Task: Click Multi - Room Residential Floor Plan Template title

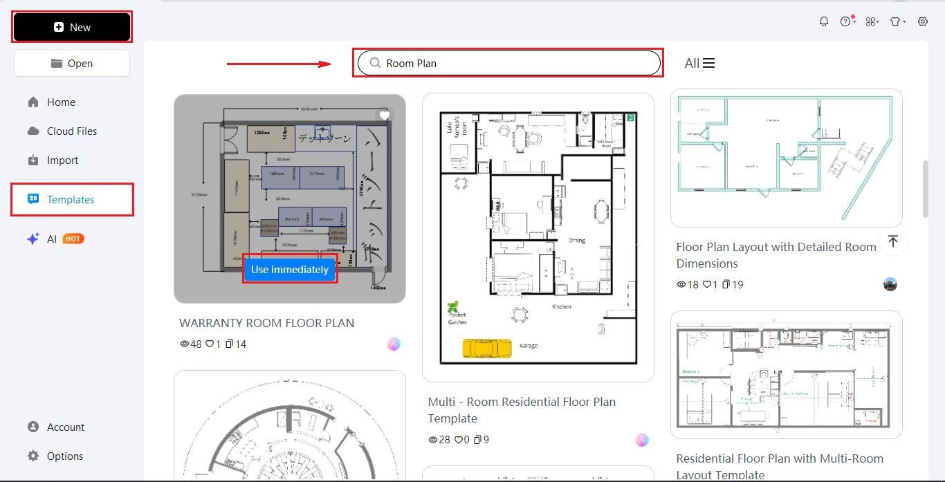Action: [522, 410]
